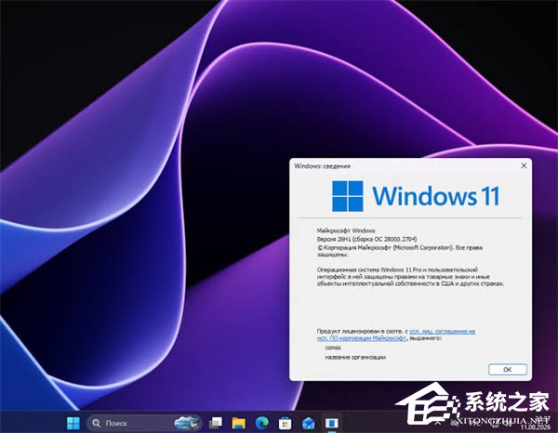Launch File Explorer from the taskbar
Viewport: 558px width, 433px height.
click(x=238, y=423)
